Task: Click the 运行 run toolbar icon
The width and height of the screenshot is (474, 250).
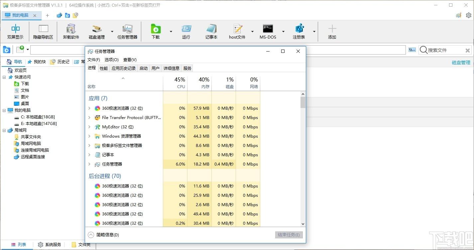Action: click(x=186, y=32)
